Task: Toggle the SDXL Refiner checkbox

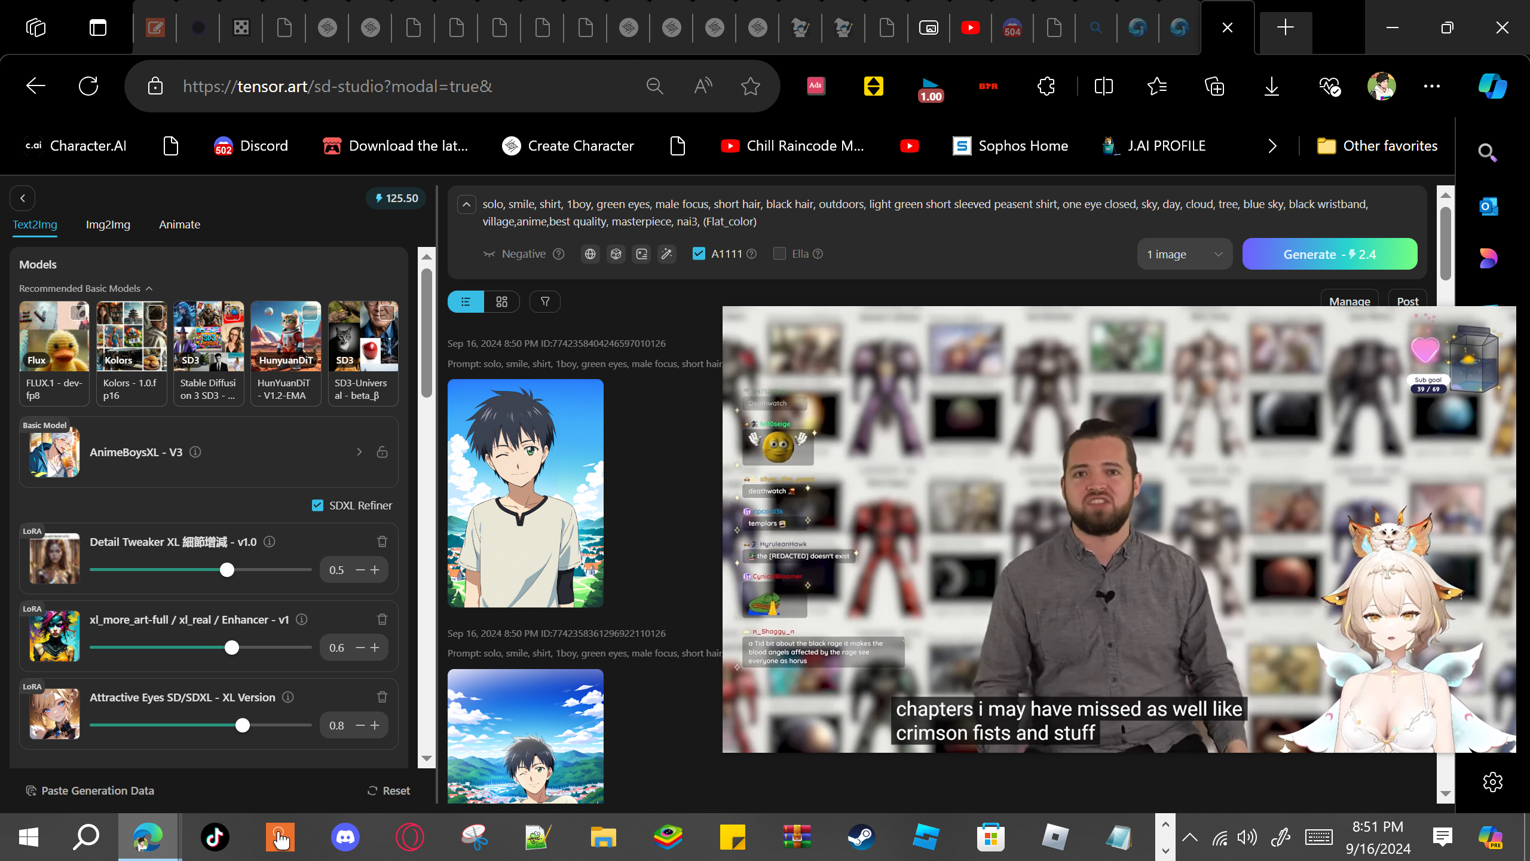Action: 318,506
